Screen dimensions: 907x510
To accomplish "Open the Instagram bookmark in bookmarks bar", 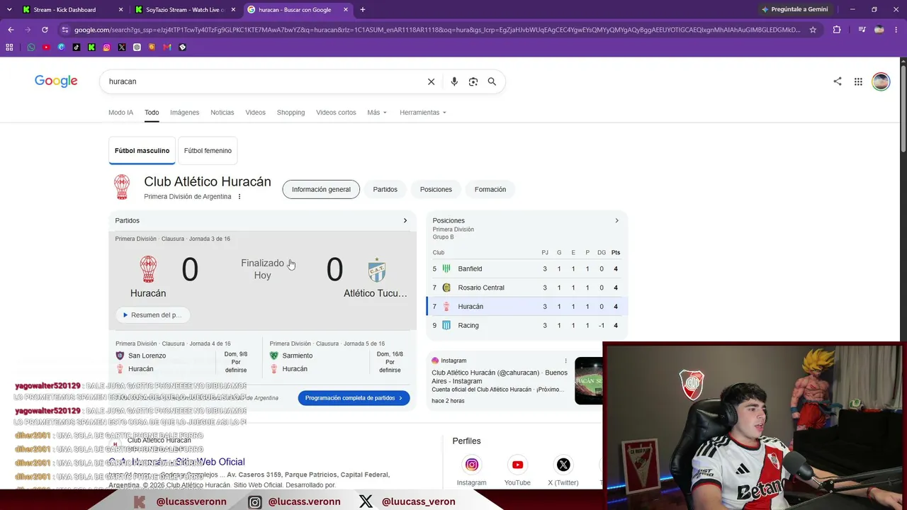I will [106, 47].
